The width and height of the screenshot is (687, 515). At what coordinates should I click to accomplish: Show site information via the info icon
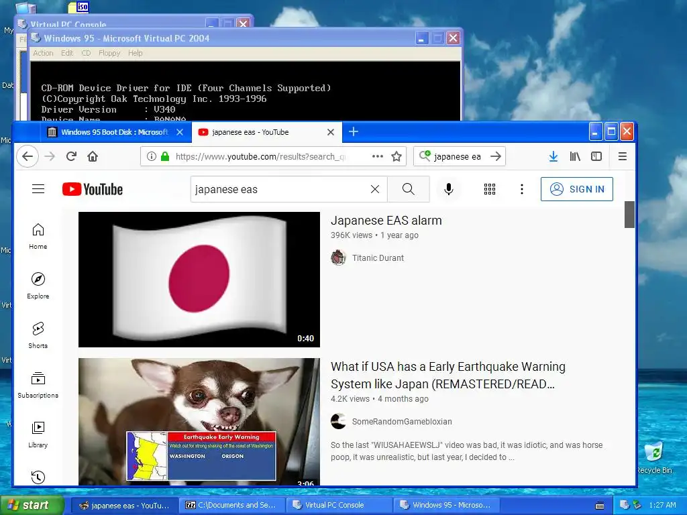point(151,156)
